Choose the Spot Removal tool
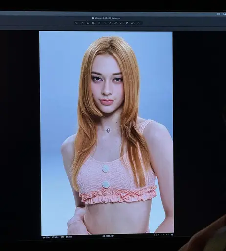Viewport: 226px width, 251px height. 110,23
